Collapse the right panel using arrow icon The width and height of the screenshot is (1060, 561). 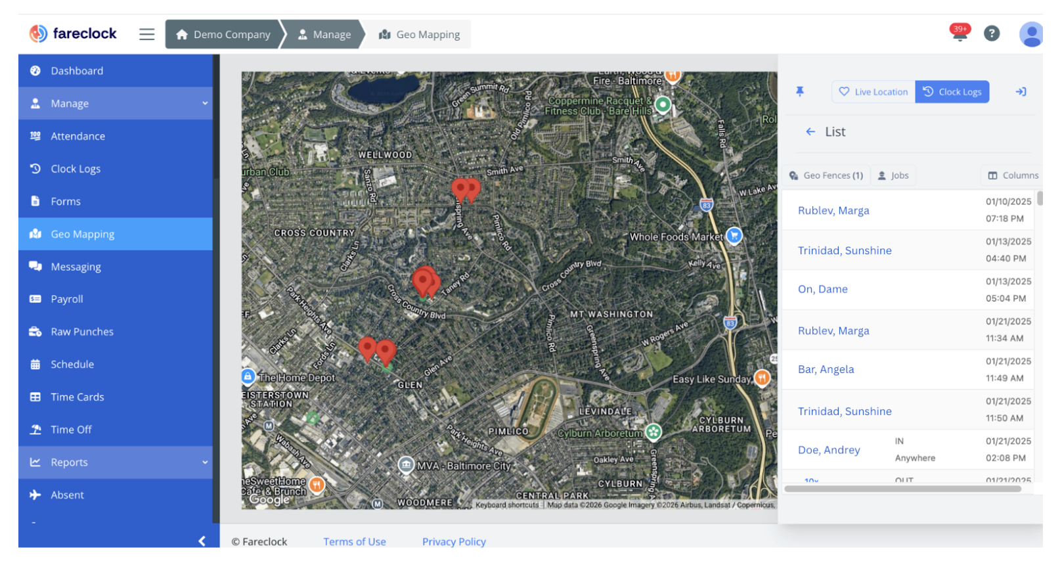(1021, 92)
